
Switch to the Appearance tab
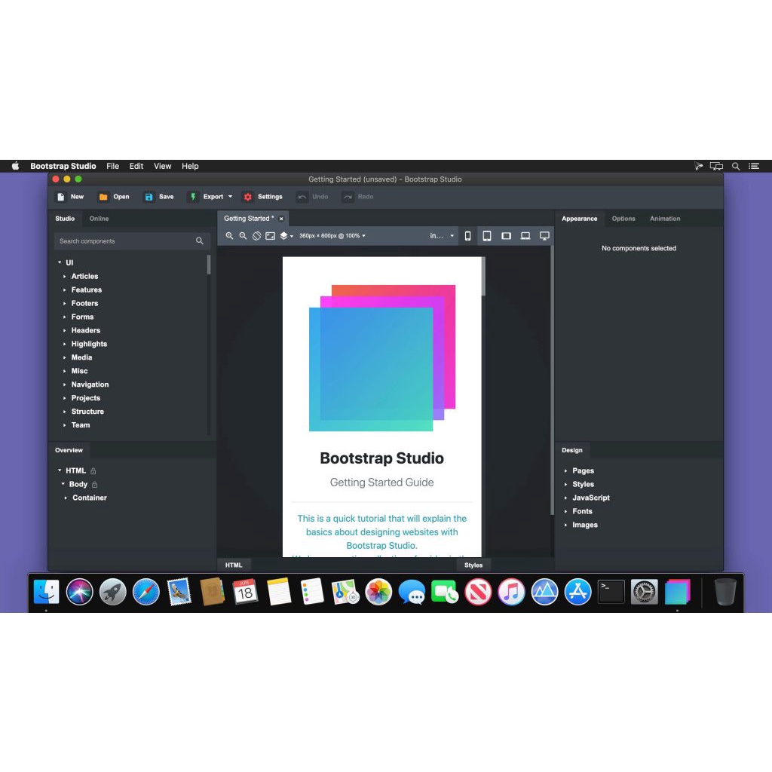[x=580, y=219]
